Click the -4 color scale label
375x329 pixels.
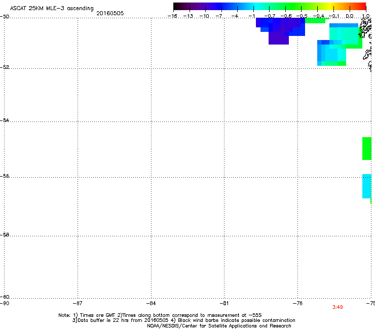235,16
